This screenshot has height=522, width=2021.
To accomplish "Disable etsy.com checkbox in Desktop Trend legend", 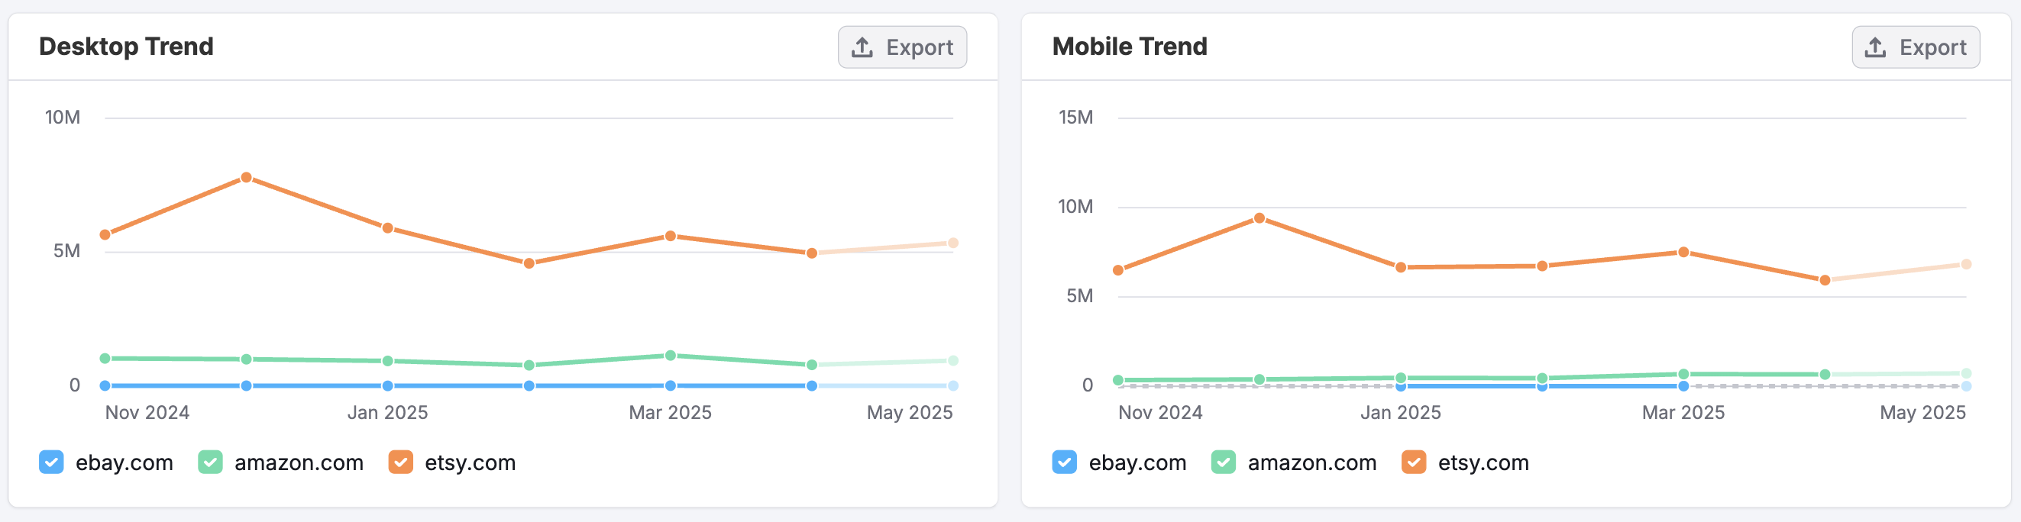I will [x=401, y=462].
